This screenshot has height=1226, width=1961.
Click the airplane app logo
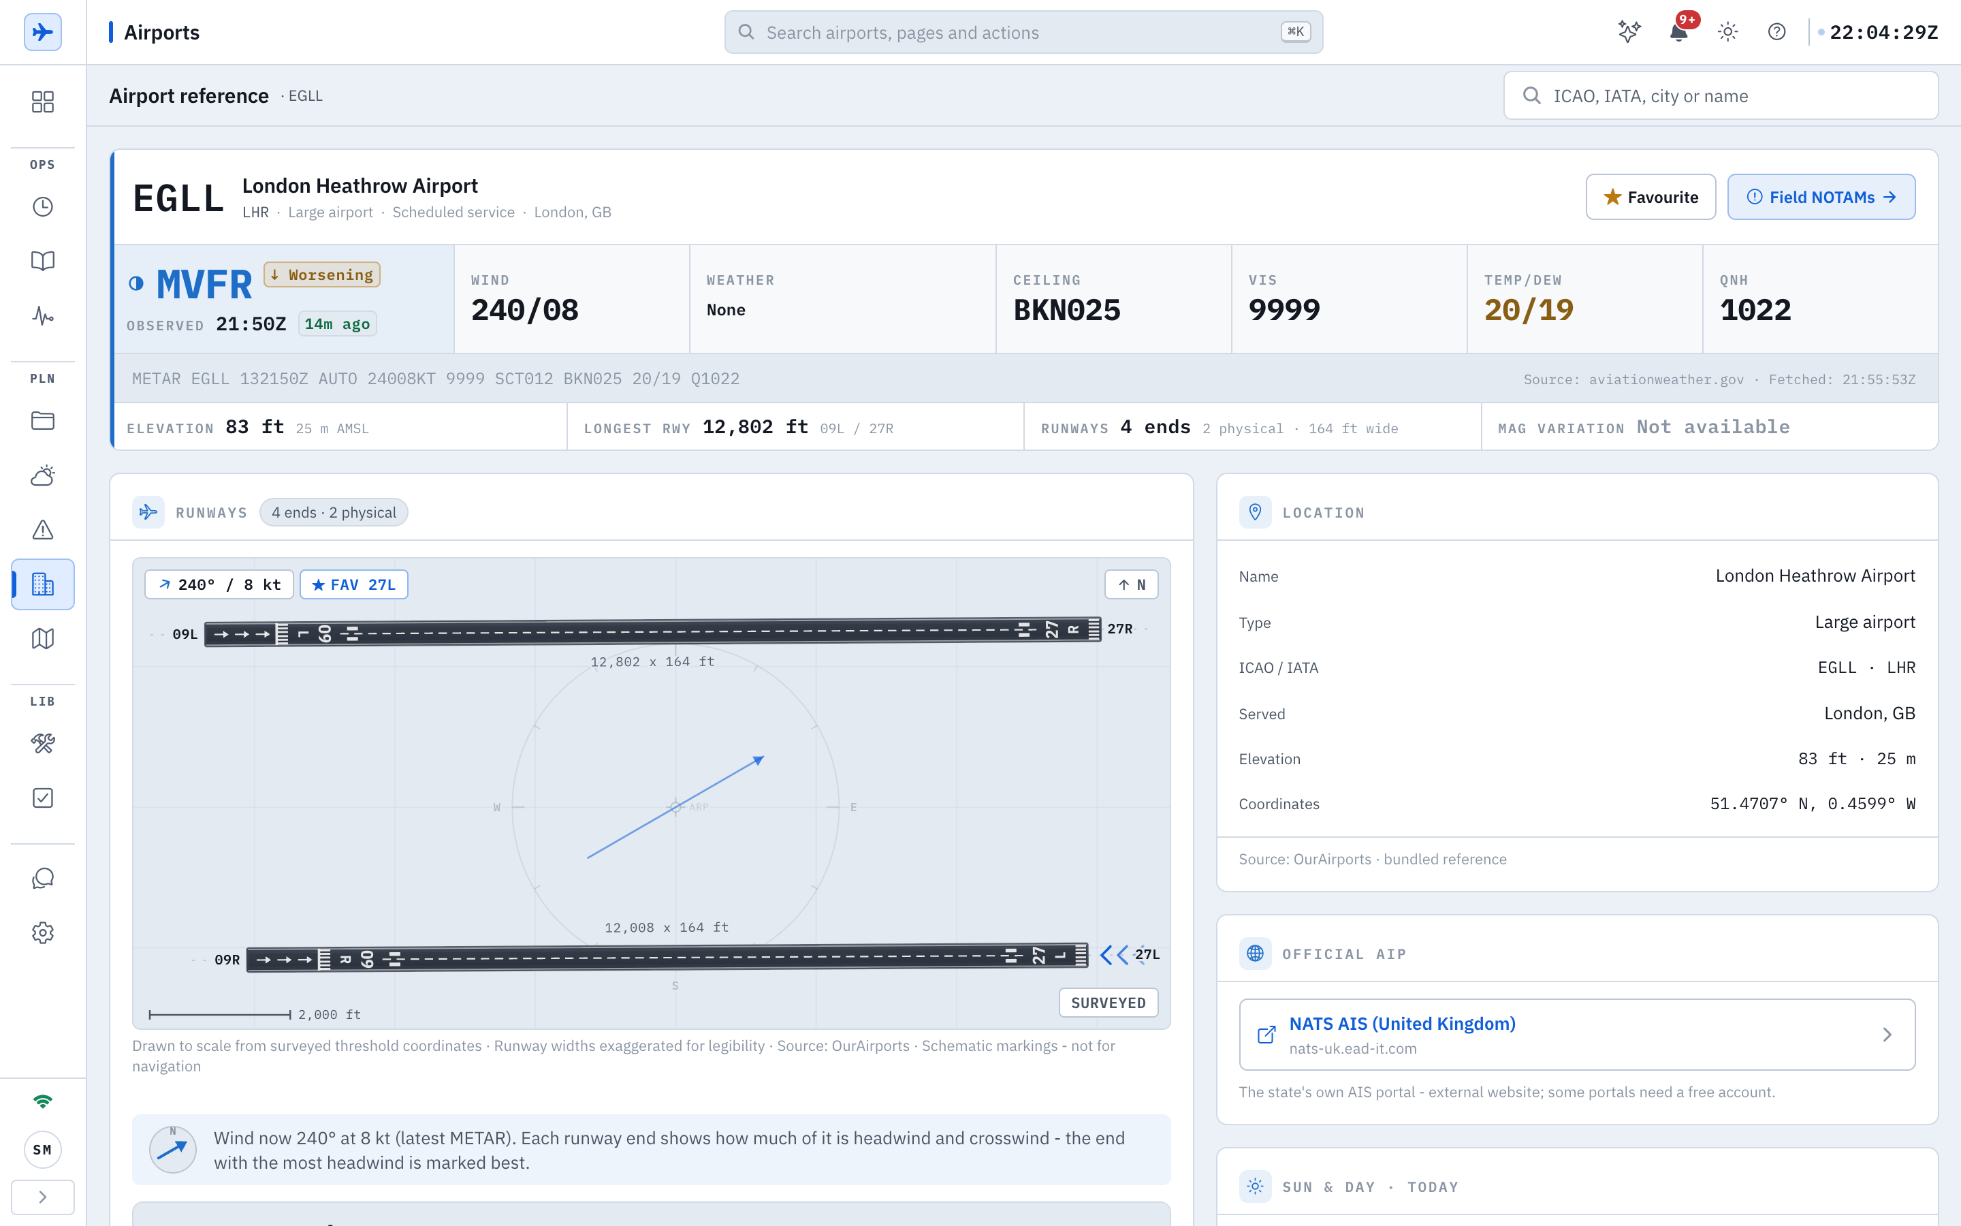[x=42, y=33]
